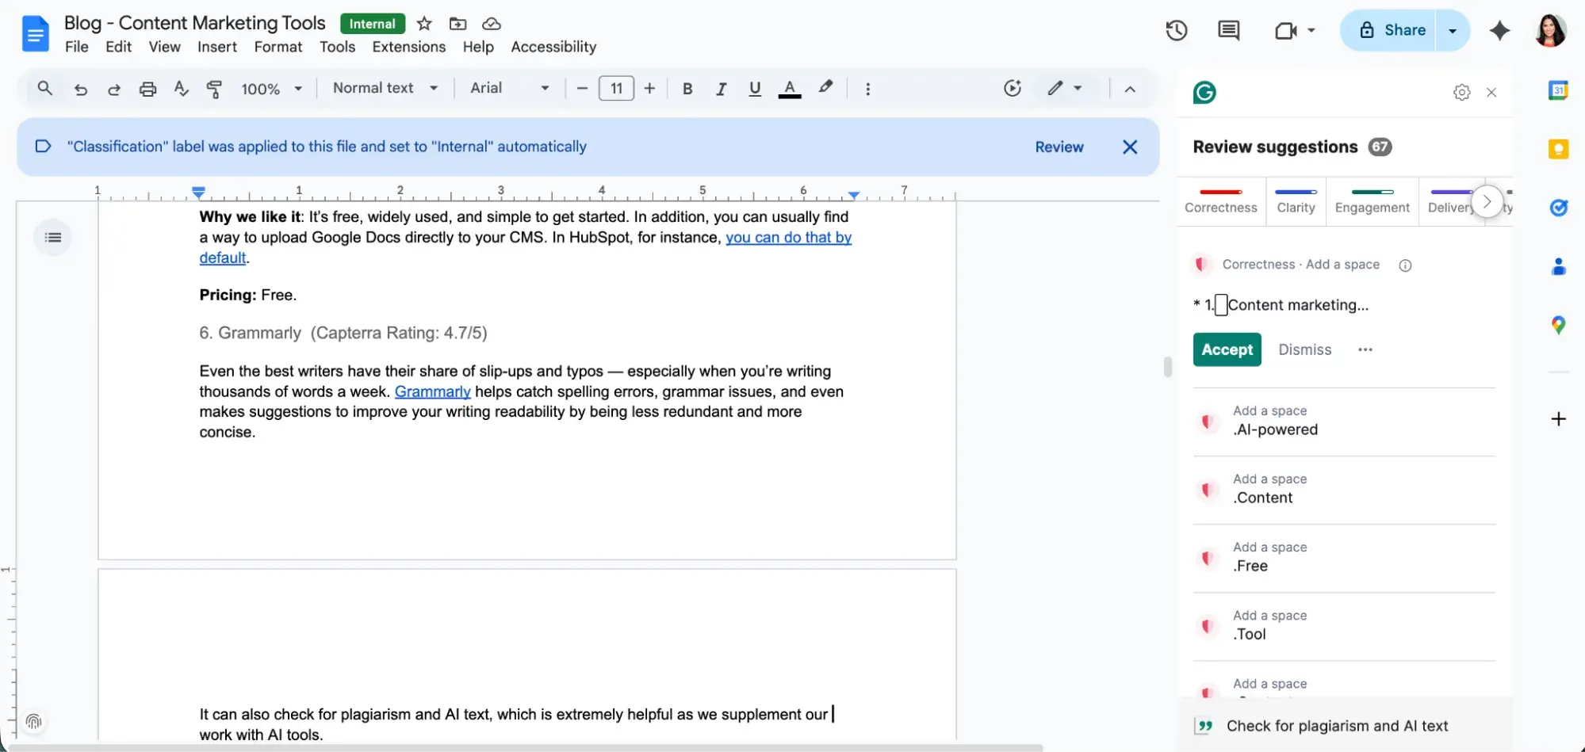Open the print icon in the toolbar
The image size is (1585, 752).
[x=147, y=88]
